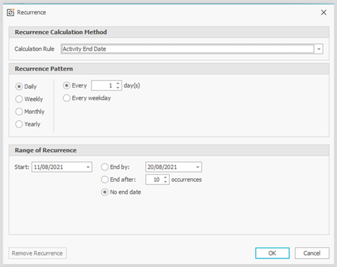Enable the End by date option
The image size is (337, 267).
point(105,167)
